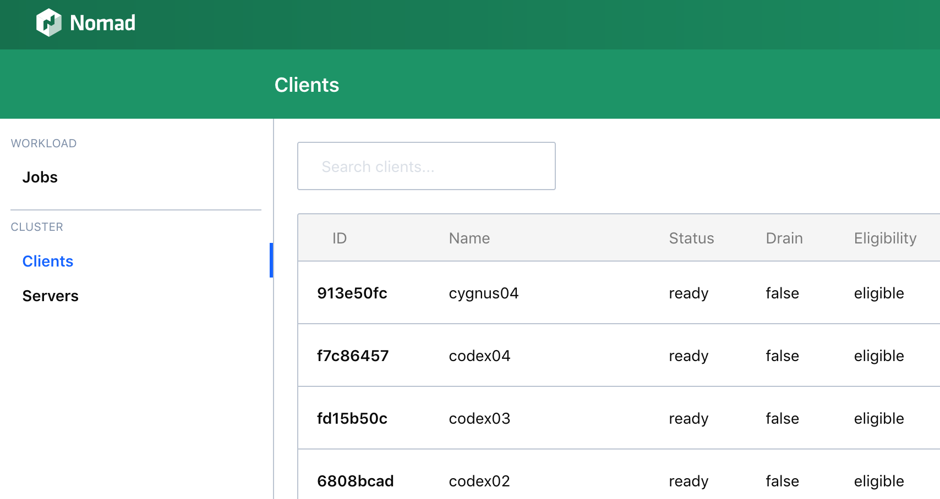This screenshot has height=499, width=940.
Task: Focus the Search clients input field
Action: [x=427, y=166]
